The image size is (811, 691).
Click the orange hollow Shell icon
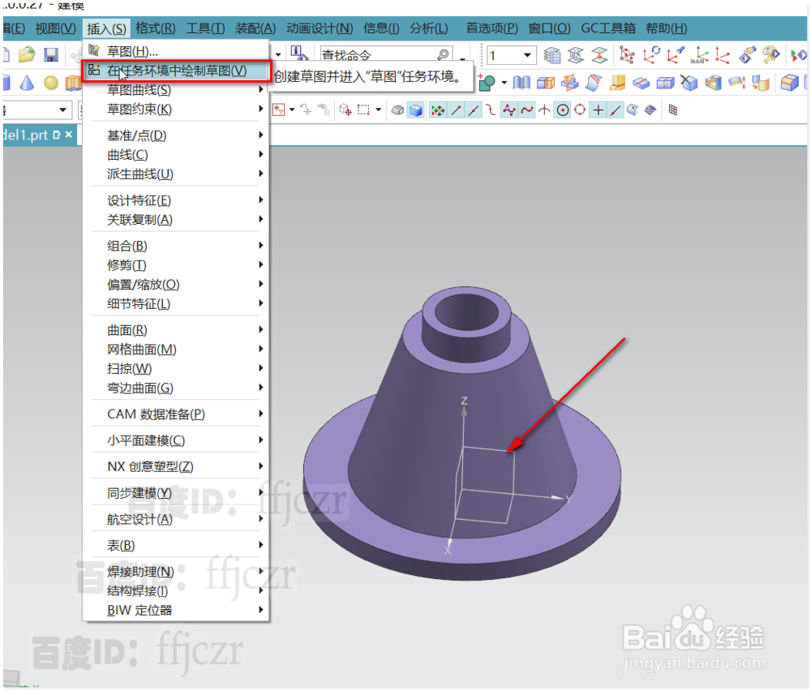point(713,82)
